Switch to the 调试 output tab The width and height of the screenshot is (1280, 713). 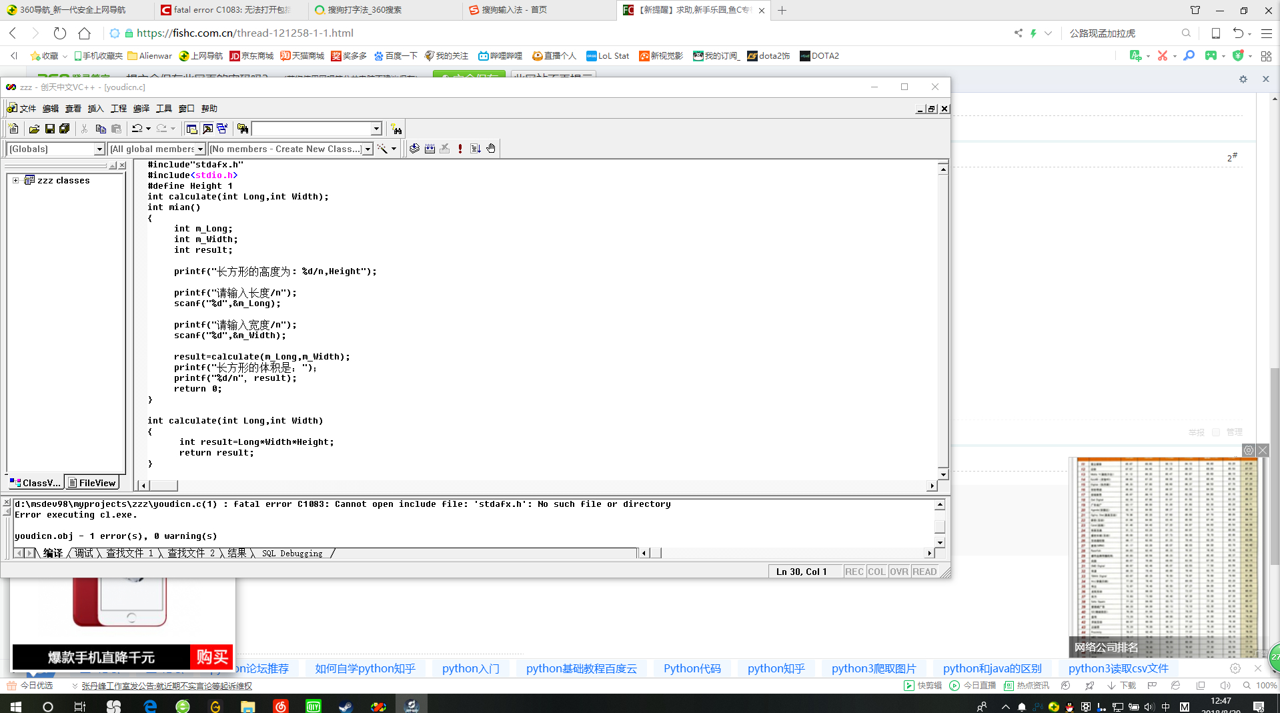tap(84, 554)
